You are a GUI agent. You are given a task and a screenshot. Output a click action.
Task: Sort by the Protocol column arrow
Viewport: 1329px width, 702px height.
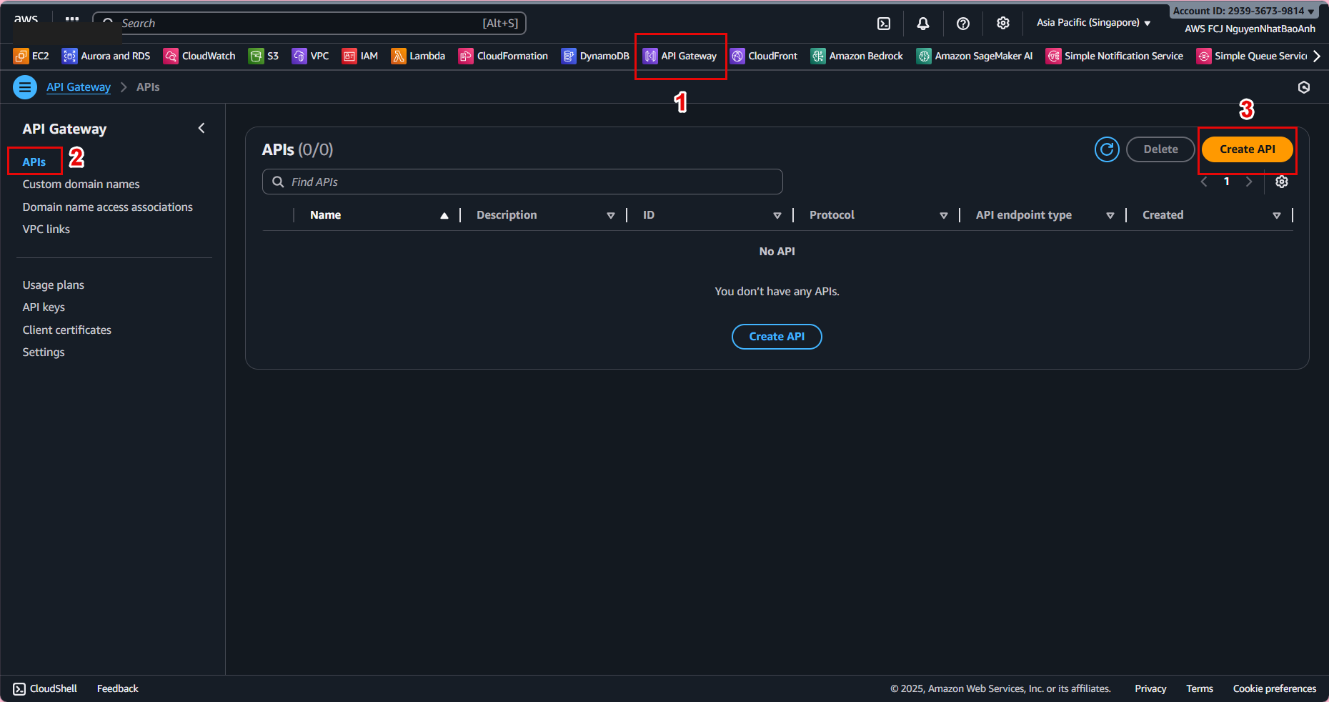tap(944, 215)
